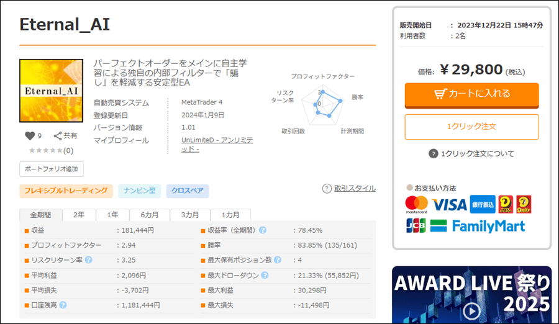The height and width of the screenshot is (324, 559).
Task: Click help icon beside 収益率（全期間）
Action: [x=263, y=230]
